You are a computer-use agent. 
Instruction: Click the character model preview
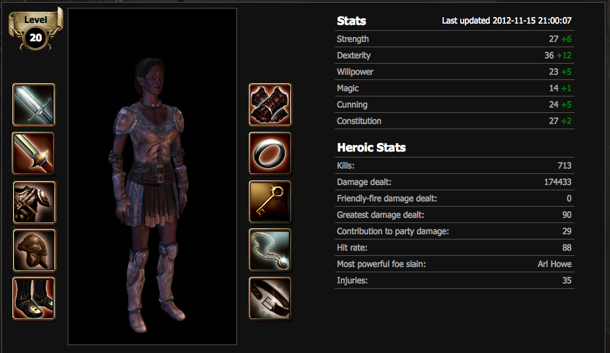coord(152,176)
